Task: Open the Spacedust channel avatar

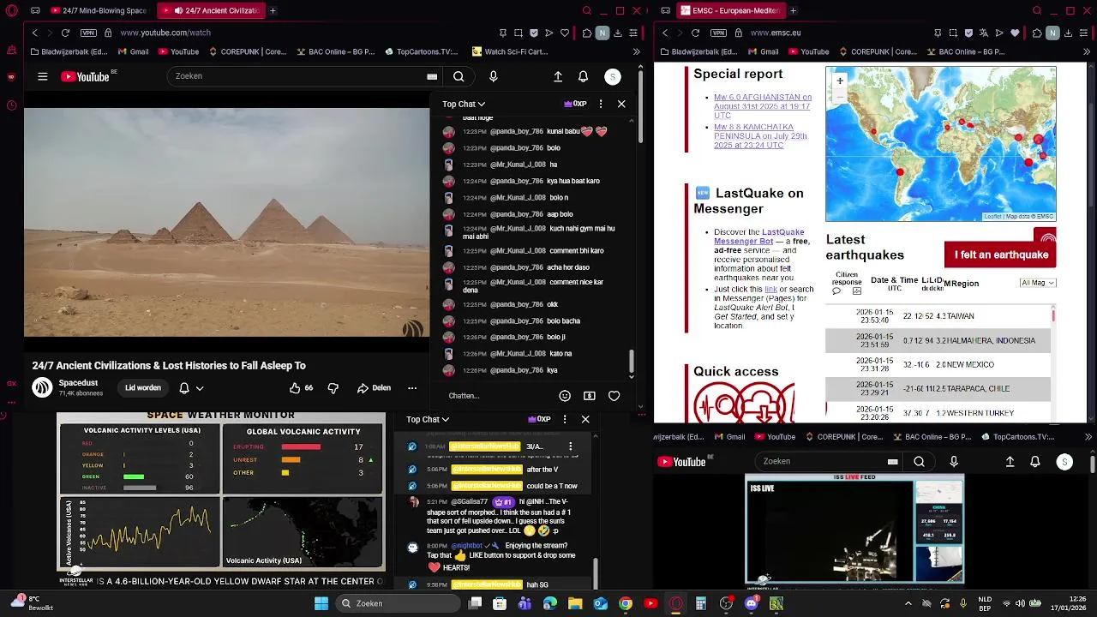Action: (x=42, y=387)
